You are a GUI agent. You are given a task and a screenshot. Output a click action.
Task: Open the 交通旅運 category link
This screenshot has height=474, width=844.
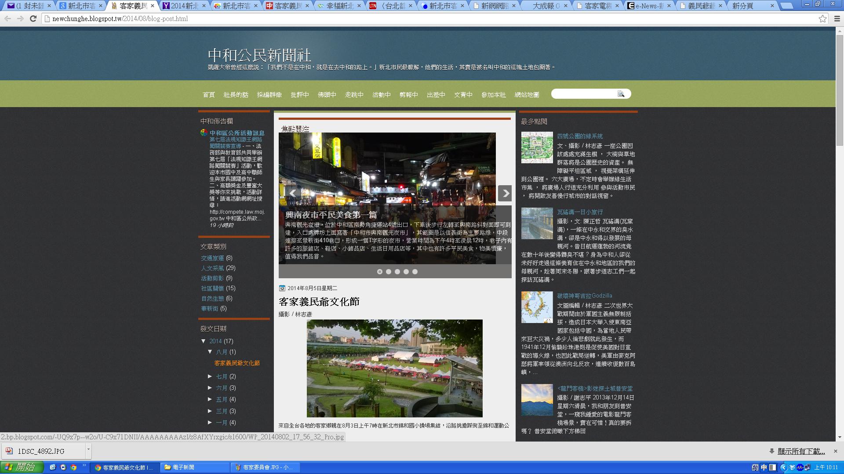point(213,258)
